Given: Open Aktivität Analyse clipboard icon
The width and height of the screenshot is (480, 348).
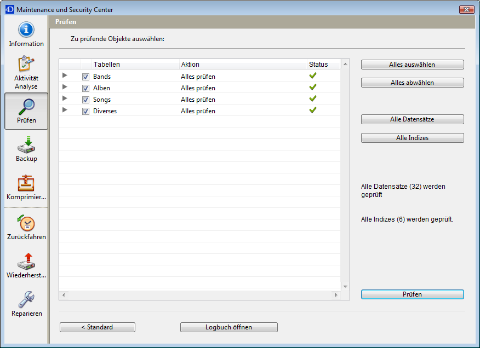Looking at the screenshot, I should [26, 63].
